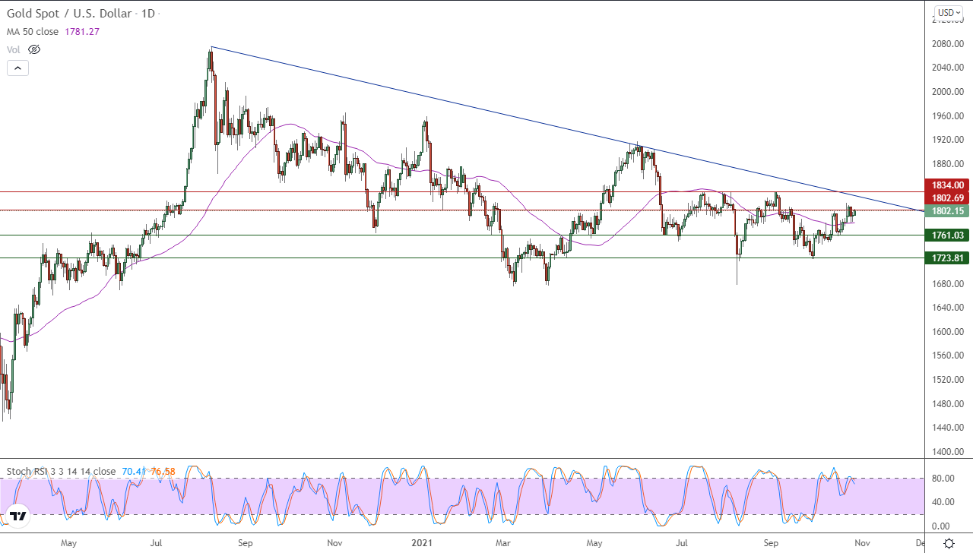Open the USD currency dropdown
The height and width of the screenshot is (553, 973).
[x=949, y=12]
